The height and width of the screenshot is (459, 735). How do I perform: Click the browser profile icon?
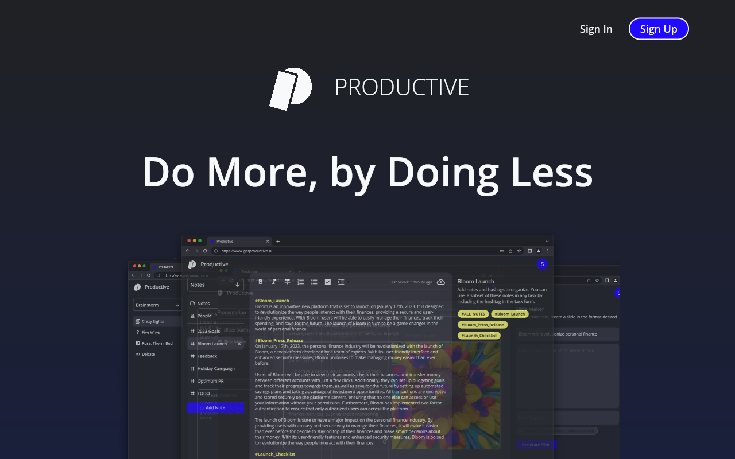coord(539,251)
